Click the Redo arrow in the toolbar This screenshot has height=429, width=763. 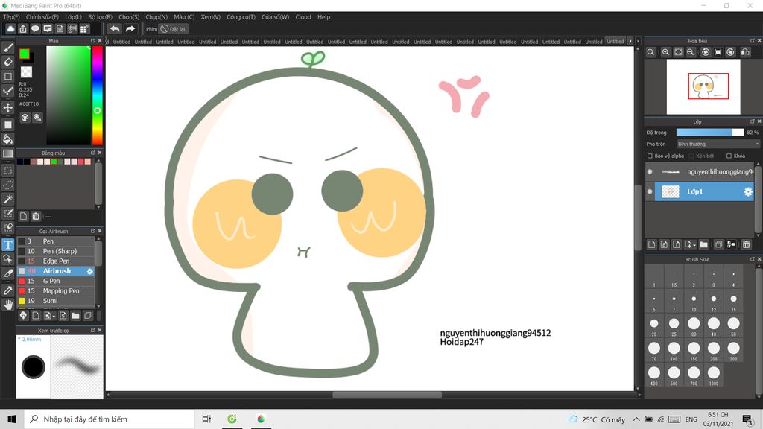tap(130, 29)
